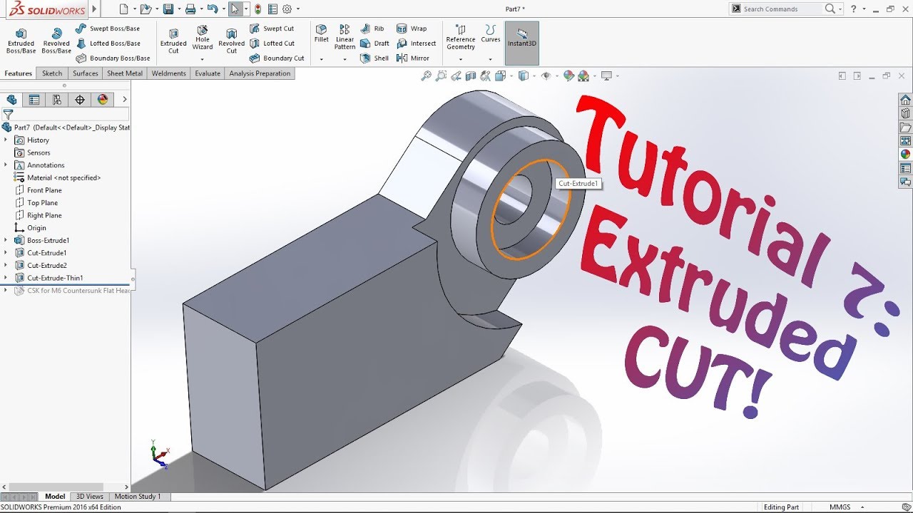The width and height of the screenshot is (913, 513).
Task: Select the Revolved Cut tool
Action: point(231,41)
